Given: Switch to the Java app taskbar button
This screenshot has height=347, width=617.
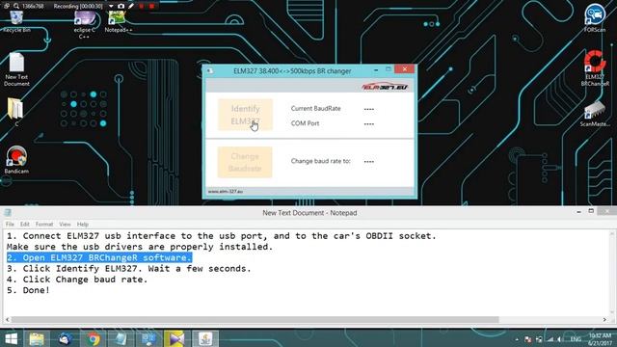Looking at the screenshot, I should pos(205,338).
